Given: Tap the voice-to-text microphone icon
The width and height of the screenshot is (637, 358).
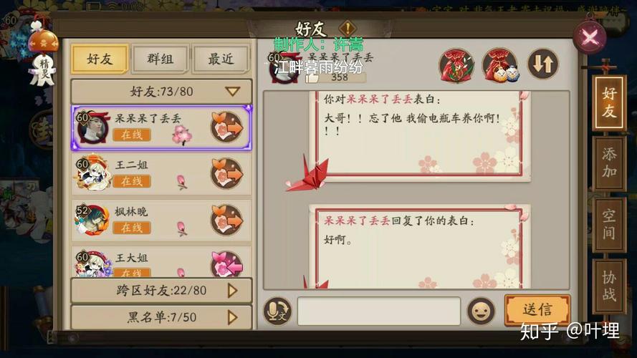Looking at the screenshot, I should point(277,311).
